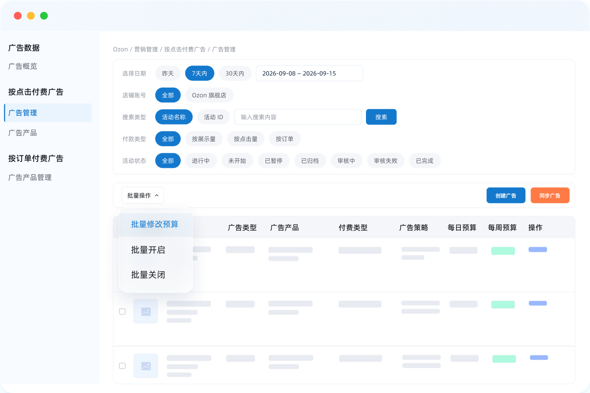Filter campaign status by 进行中

click(201, 161)
